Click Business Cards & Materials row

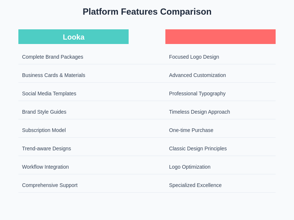coord(54,75)
